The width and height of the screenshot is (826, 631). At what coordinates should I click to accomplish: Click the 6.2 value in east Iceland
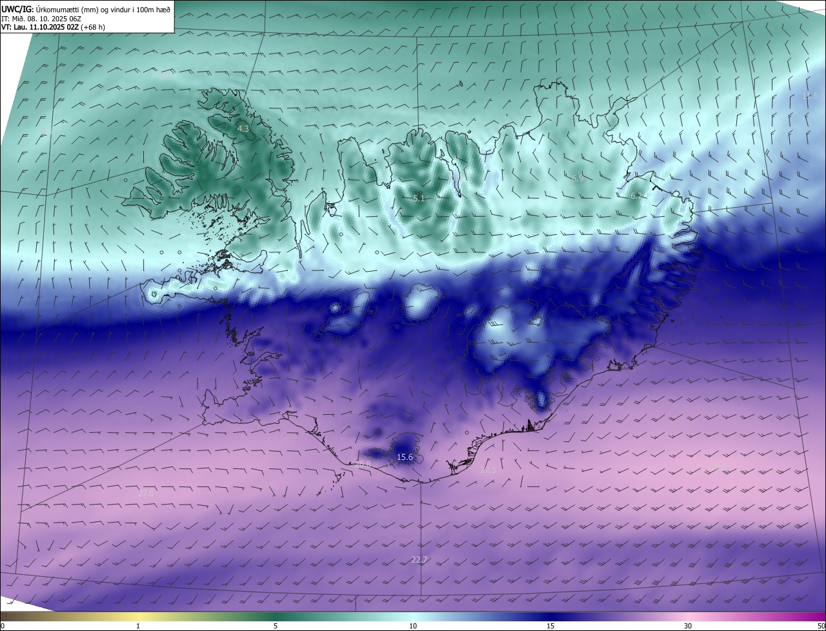[x=636, y=195]
